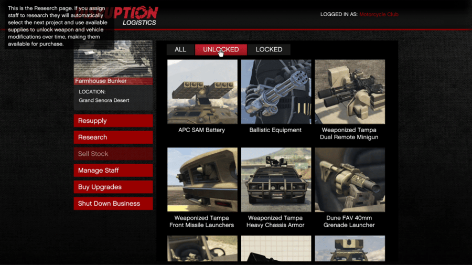
Task: Choose Weaponized Tampa Heavy Chassis Armor image
Action: coord(276,180)
